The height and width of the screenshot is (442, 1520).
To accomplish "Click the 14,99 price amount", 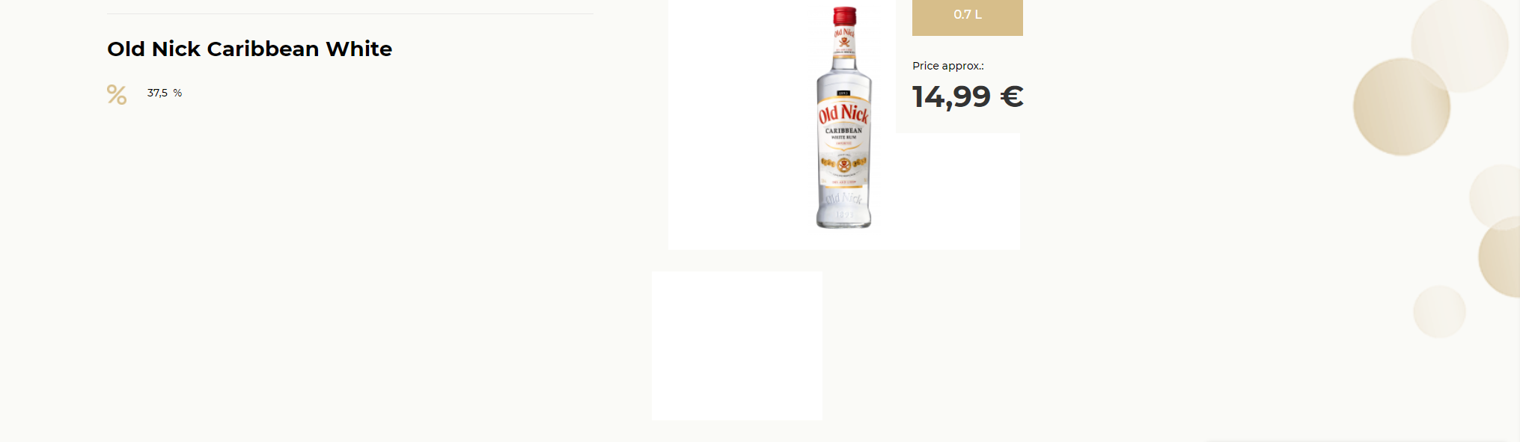I will point(951,96).
